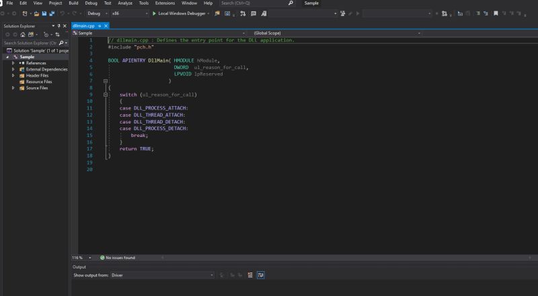The width and height of the screenshot is (538, 296).
Task: Click Sync with Active Document icon
Action: coord(57,35)
